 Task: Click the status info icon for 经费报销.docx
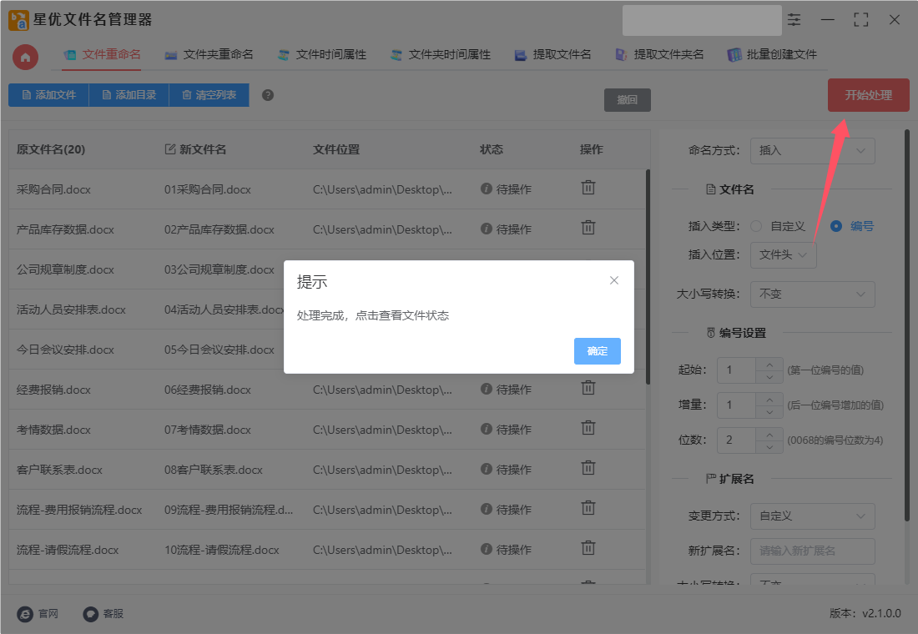tap(486, 389)
